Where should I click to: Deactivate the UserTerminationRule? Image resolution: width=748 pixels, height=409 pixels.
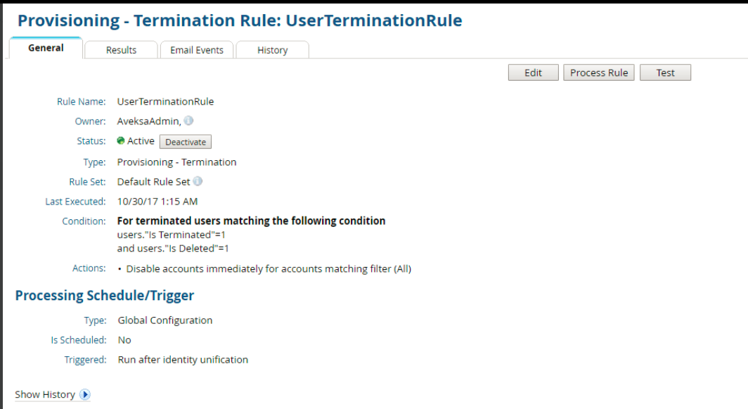click(x=185, y=141)
